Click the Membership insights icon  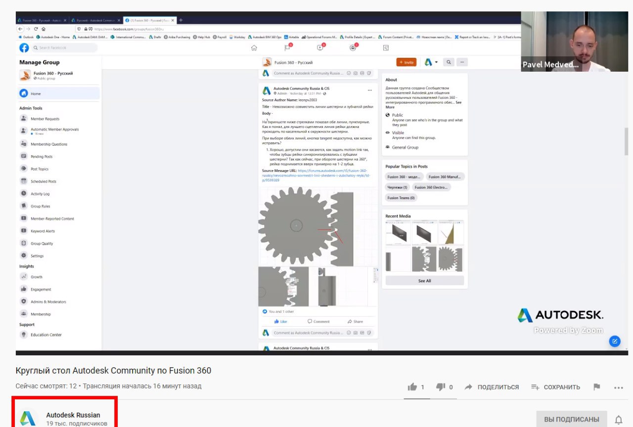pyautogui.click(x=23, y=314)
